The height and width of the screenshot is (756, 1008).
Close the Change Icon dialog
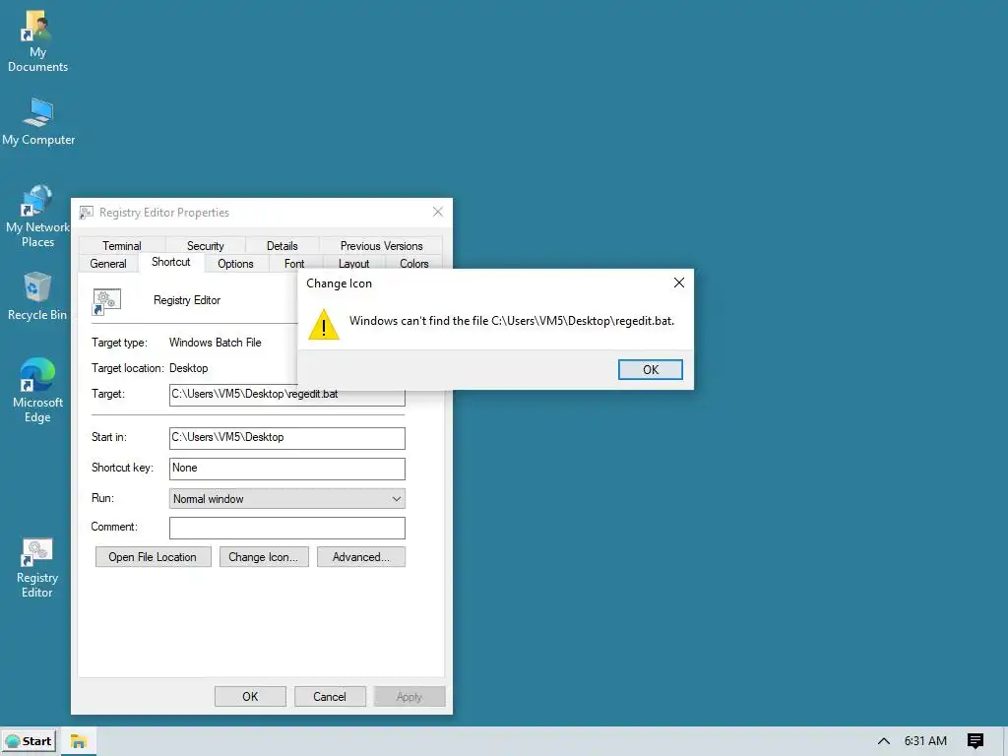[x=679, y=283]
